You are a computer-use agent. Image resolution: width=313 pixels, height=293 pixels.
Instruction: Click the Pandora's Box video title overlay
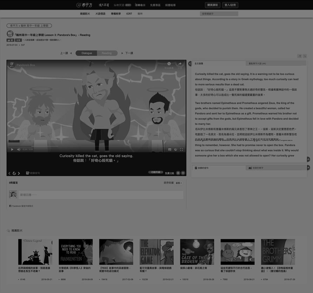(26, 65)
